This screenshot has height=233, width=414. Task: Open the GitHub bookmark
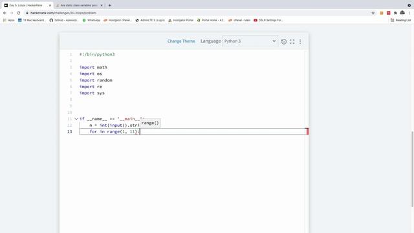(64, 20)
